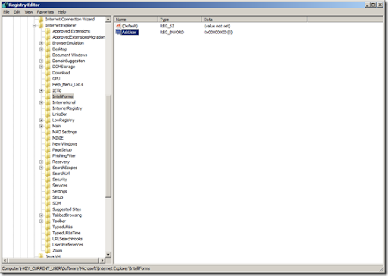Collapse the Internet Explorer tree node
388x276 pixels.
[34, 25]
